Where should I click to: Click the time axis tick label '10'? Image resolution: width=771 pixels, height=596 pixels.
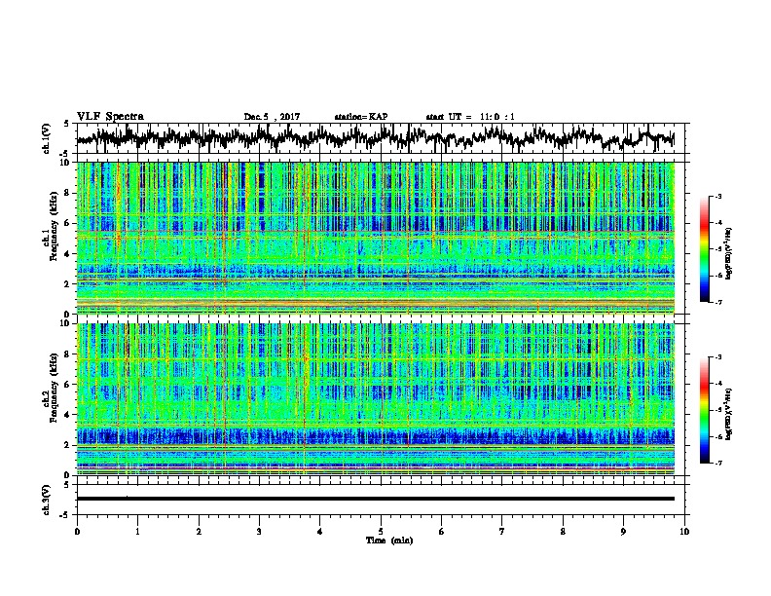tap(684, 532)
